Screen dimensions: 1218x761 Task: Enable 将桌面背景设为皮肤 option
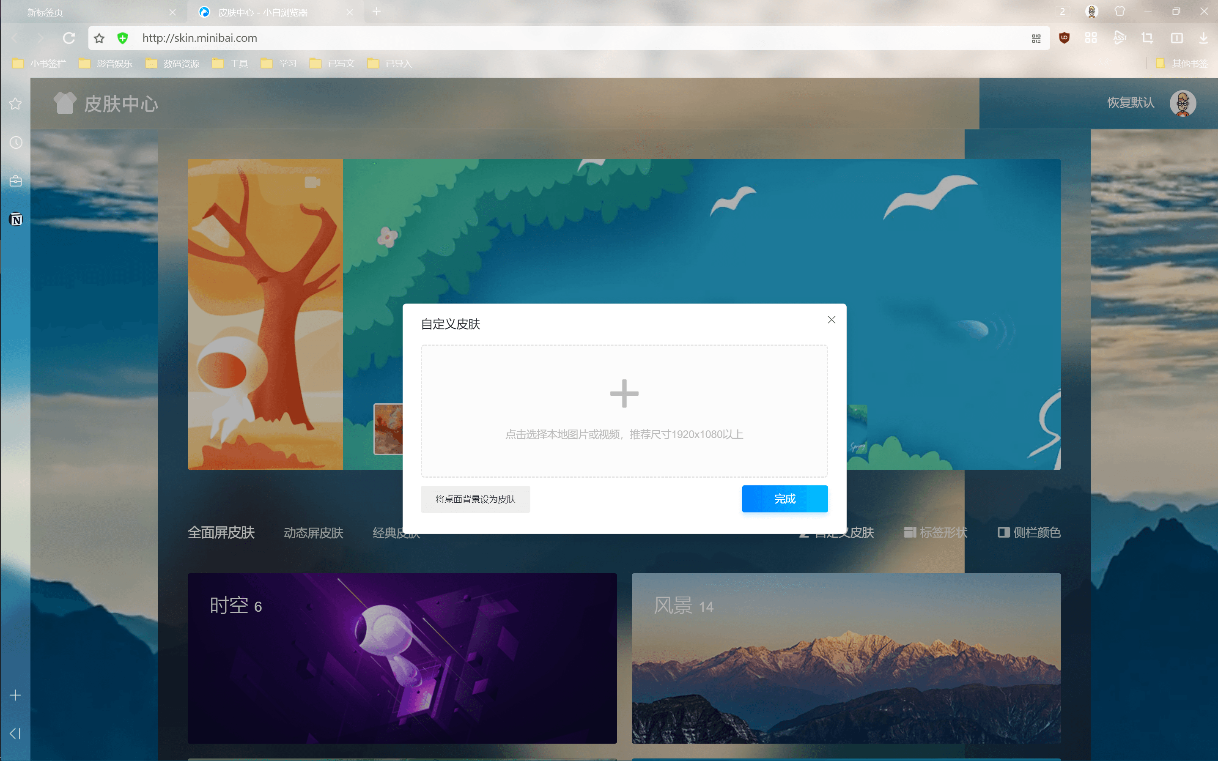tap(475, 499)
